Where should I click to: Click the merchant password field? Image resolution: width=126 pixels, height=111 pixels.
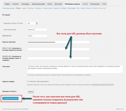(x=58, y=42)
